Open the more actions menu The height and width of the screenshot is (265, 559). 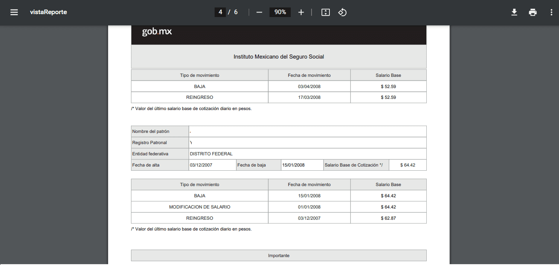tap(551, 12)
